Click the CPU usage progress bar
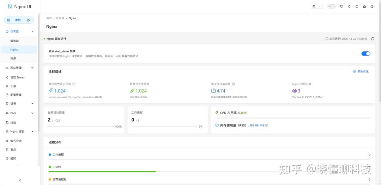This screenshot has width=381, height=185. (x=293, y=118)
